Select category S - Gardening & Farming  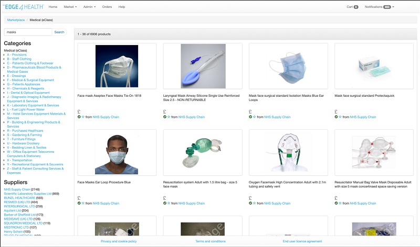pyautogui.click(x=24, y=135)
